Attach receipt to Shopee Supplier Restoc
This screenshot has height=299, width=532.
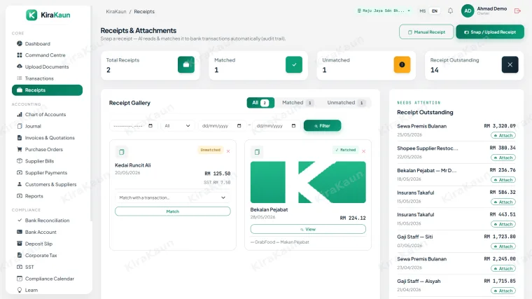[503, 158]
